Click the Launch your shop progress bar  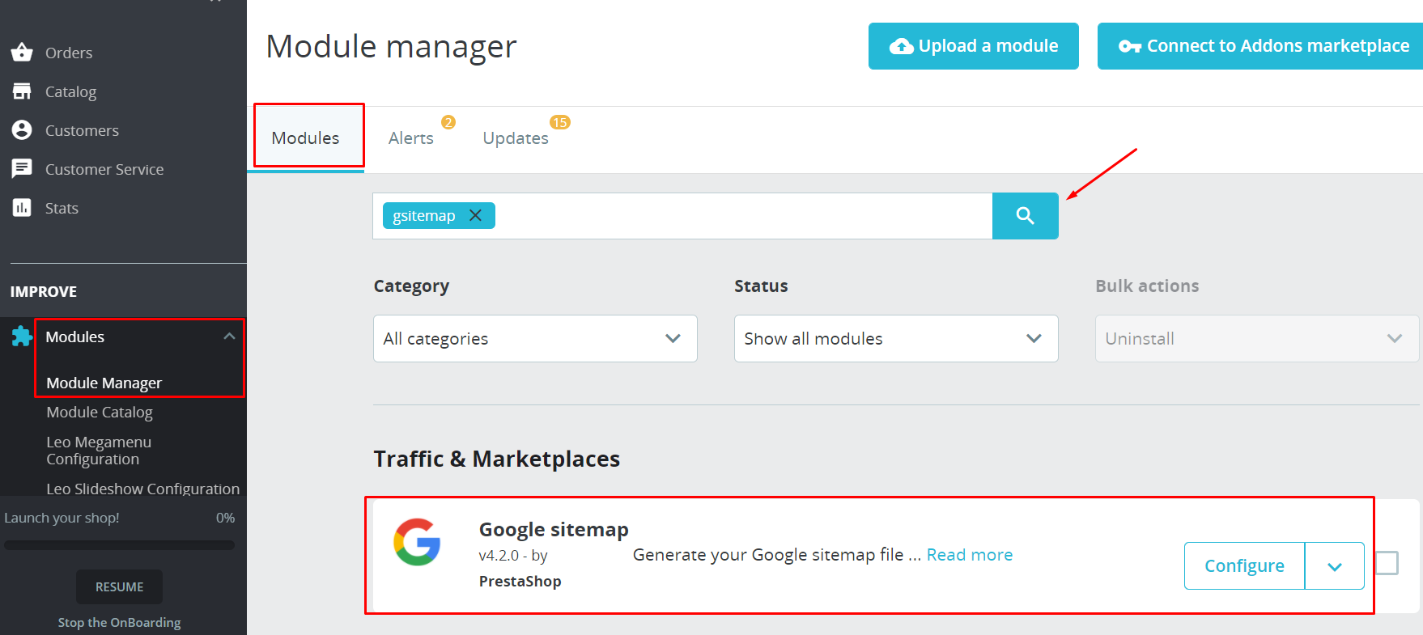[x=119, y=545]
